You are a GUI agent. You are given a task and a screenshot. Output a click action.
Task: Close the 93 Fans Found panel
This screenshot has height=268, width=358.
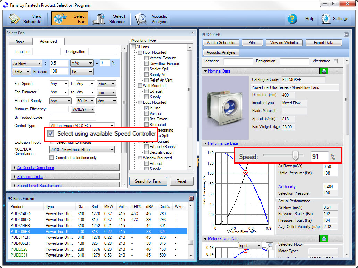[x=191, y=198]
